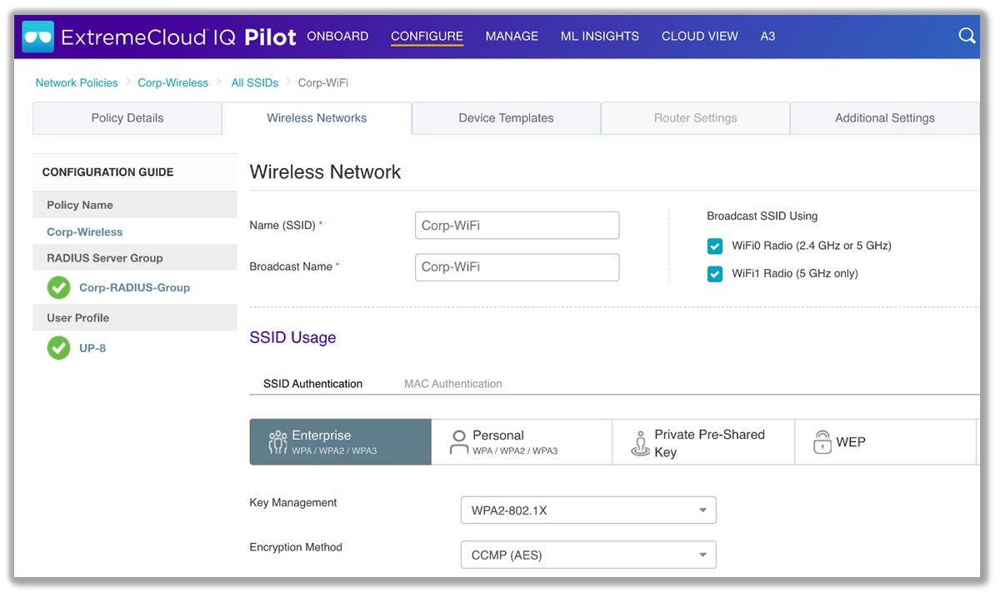Switch to the Policy Details tab
1000x597 pixels.
pyautogui.click(x=127, y=118)
